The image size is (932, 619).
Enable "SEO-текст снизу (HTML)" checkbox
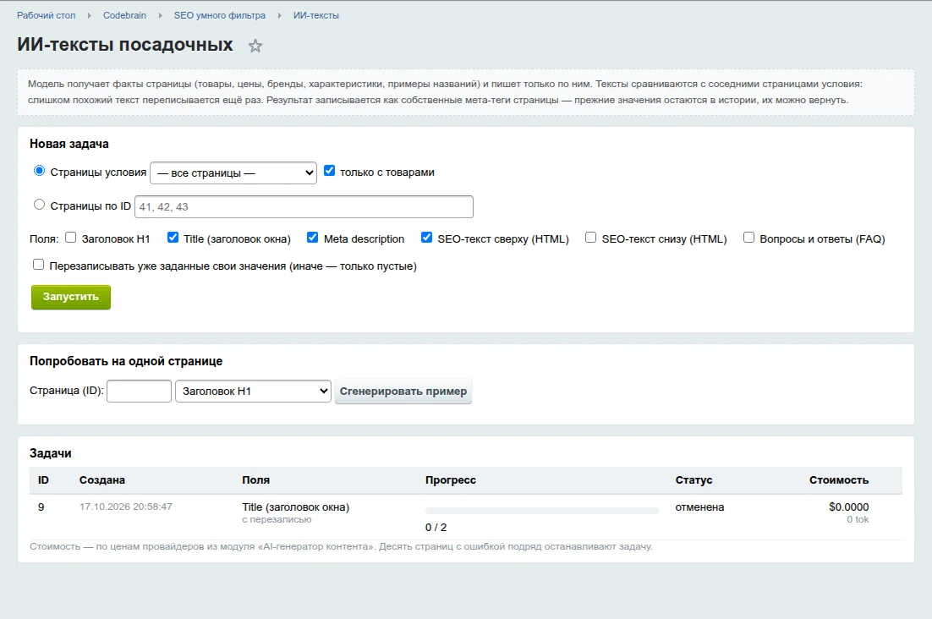tap(591, 238)
